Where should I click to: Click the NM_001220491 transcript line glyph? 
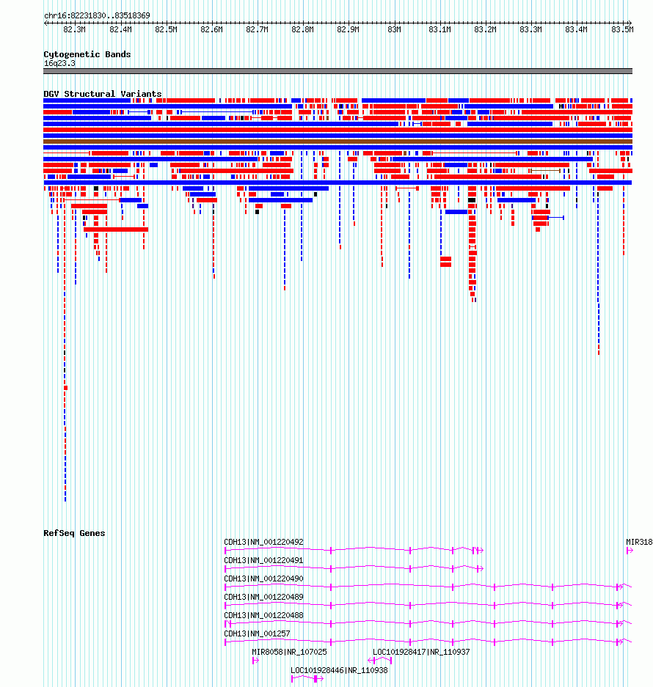[354, 569]
